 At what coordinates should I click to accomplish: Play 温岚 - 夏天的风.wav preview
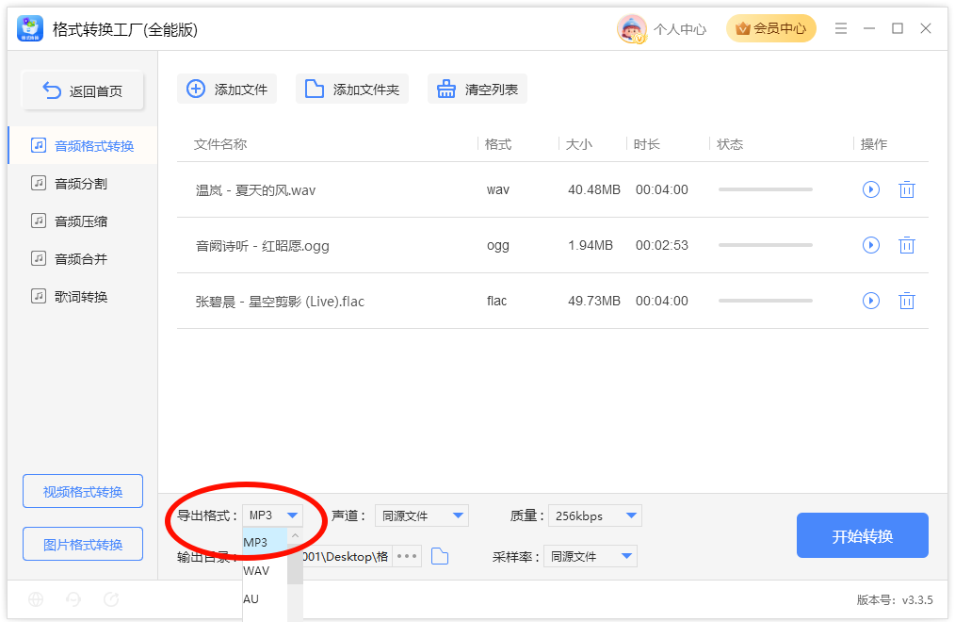(871, 189)
